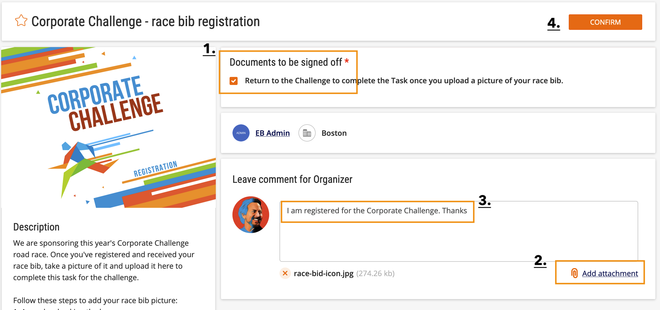Click the Description heading in left panel
660x310 pixels.
[36, 227]
